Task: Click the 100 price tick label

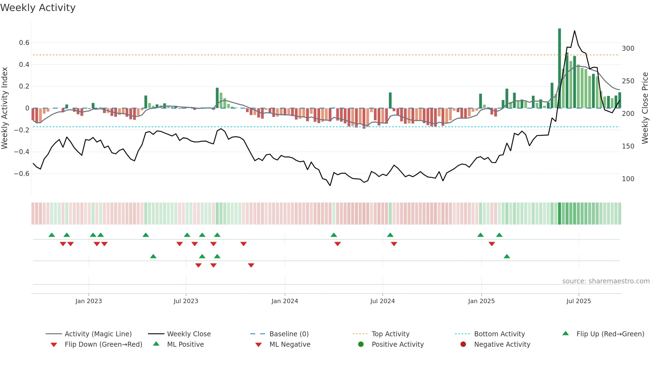Action: (x=628, y=179)
